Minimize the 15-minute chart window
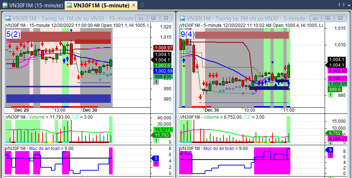Image resolution: width=352 pixels, height=178 pixels. point(141,18)
